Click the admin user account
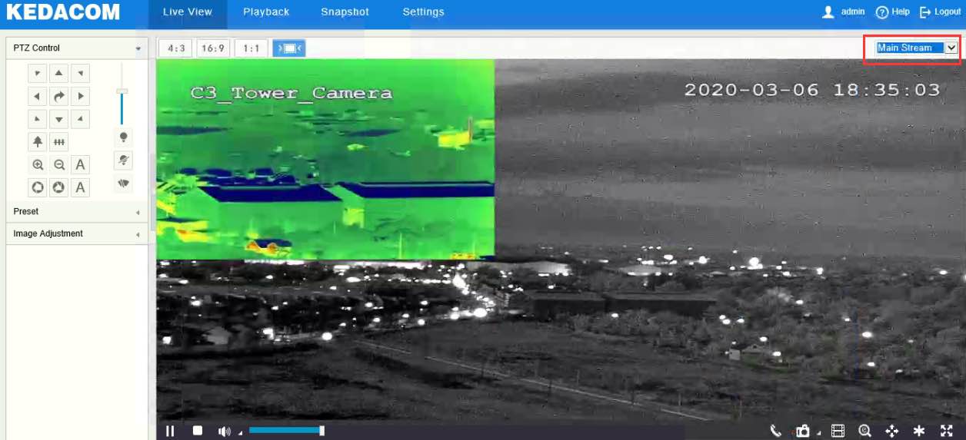This screenshot has height=440, width=966. tap(844, 12)
